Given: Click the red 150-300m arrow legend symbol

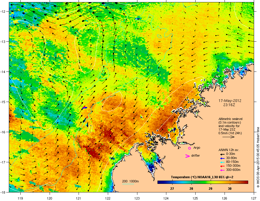Looking at the screenshot, I should [x=222, y=166].
